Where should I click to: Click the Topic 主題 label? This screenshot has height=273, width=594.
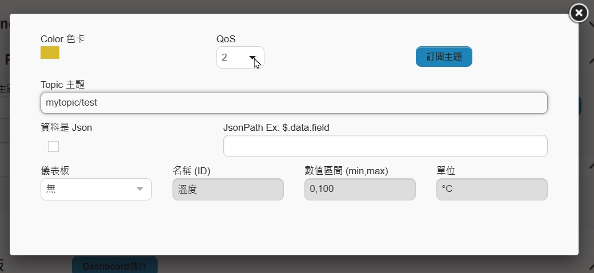pyautogui.click(x=62, y=85)
